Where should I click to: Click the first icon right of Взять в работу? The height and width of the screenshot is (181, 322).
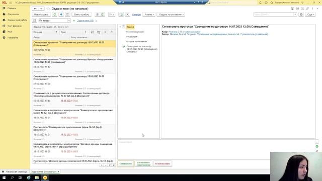click(x=97, y=15)
